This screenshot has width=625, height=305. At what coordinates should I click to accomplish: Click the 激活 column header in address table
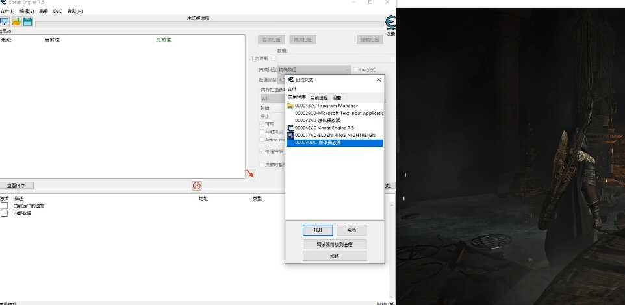click(5, 199)
